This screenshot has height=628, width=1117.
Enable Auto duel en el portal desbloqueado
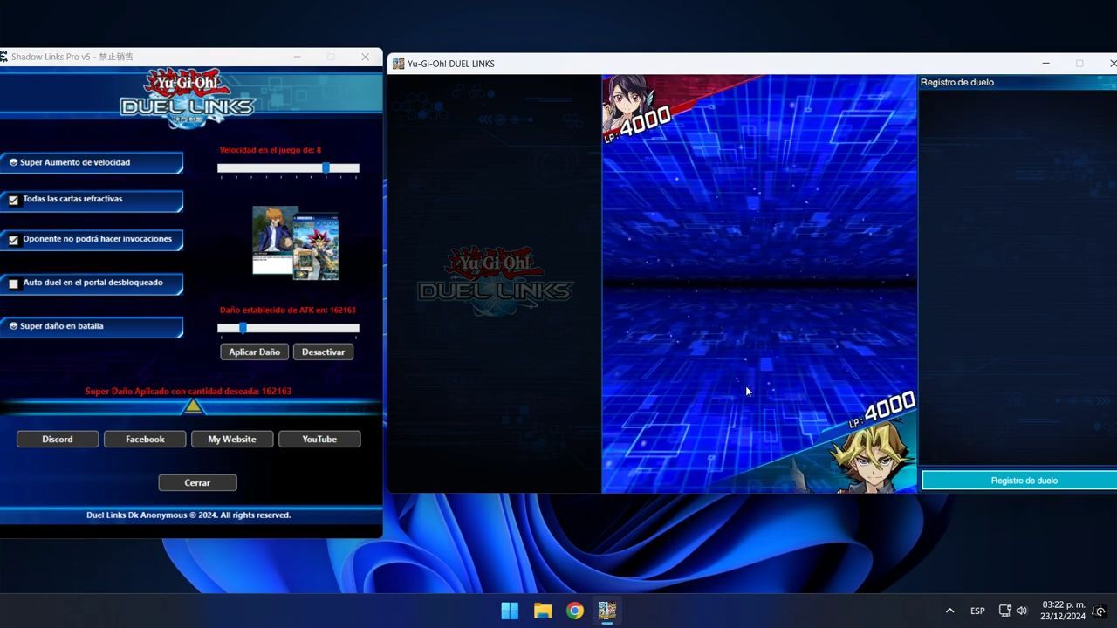click(14, 283)
